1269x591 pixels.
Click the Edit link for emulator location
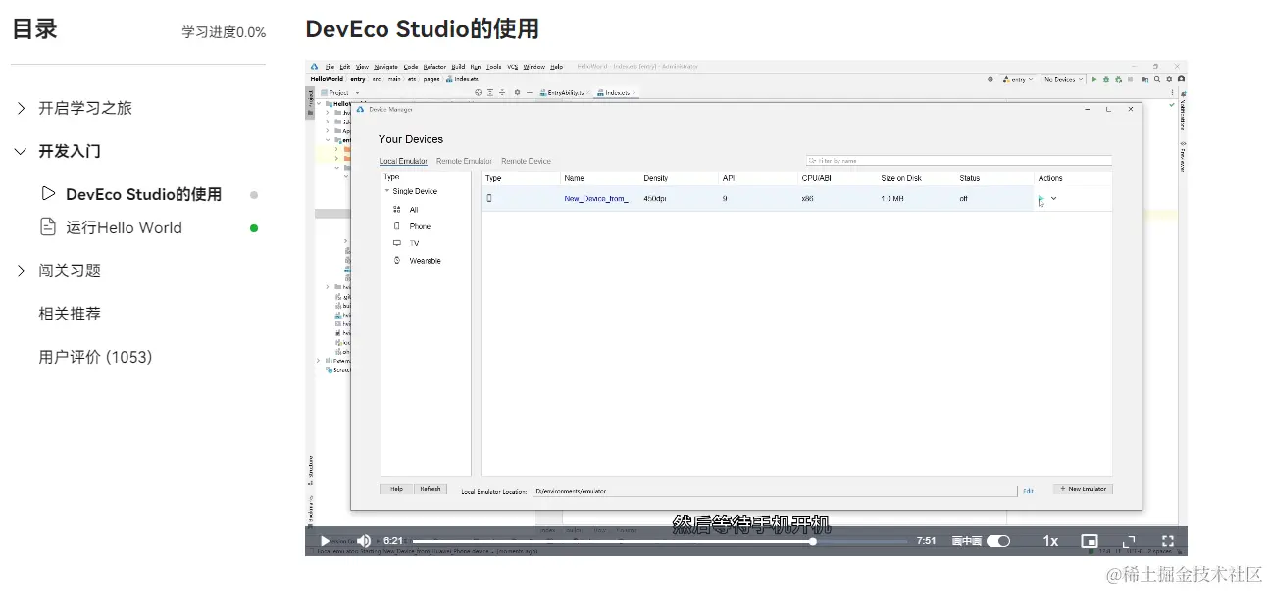click(1028, 490)
